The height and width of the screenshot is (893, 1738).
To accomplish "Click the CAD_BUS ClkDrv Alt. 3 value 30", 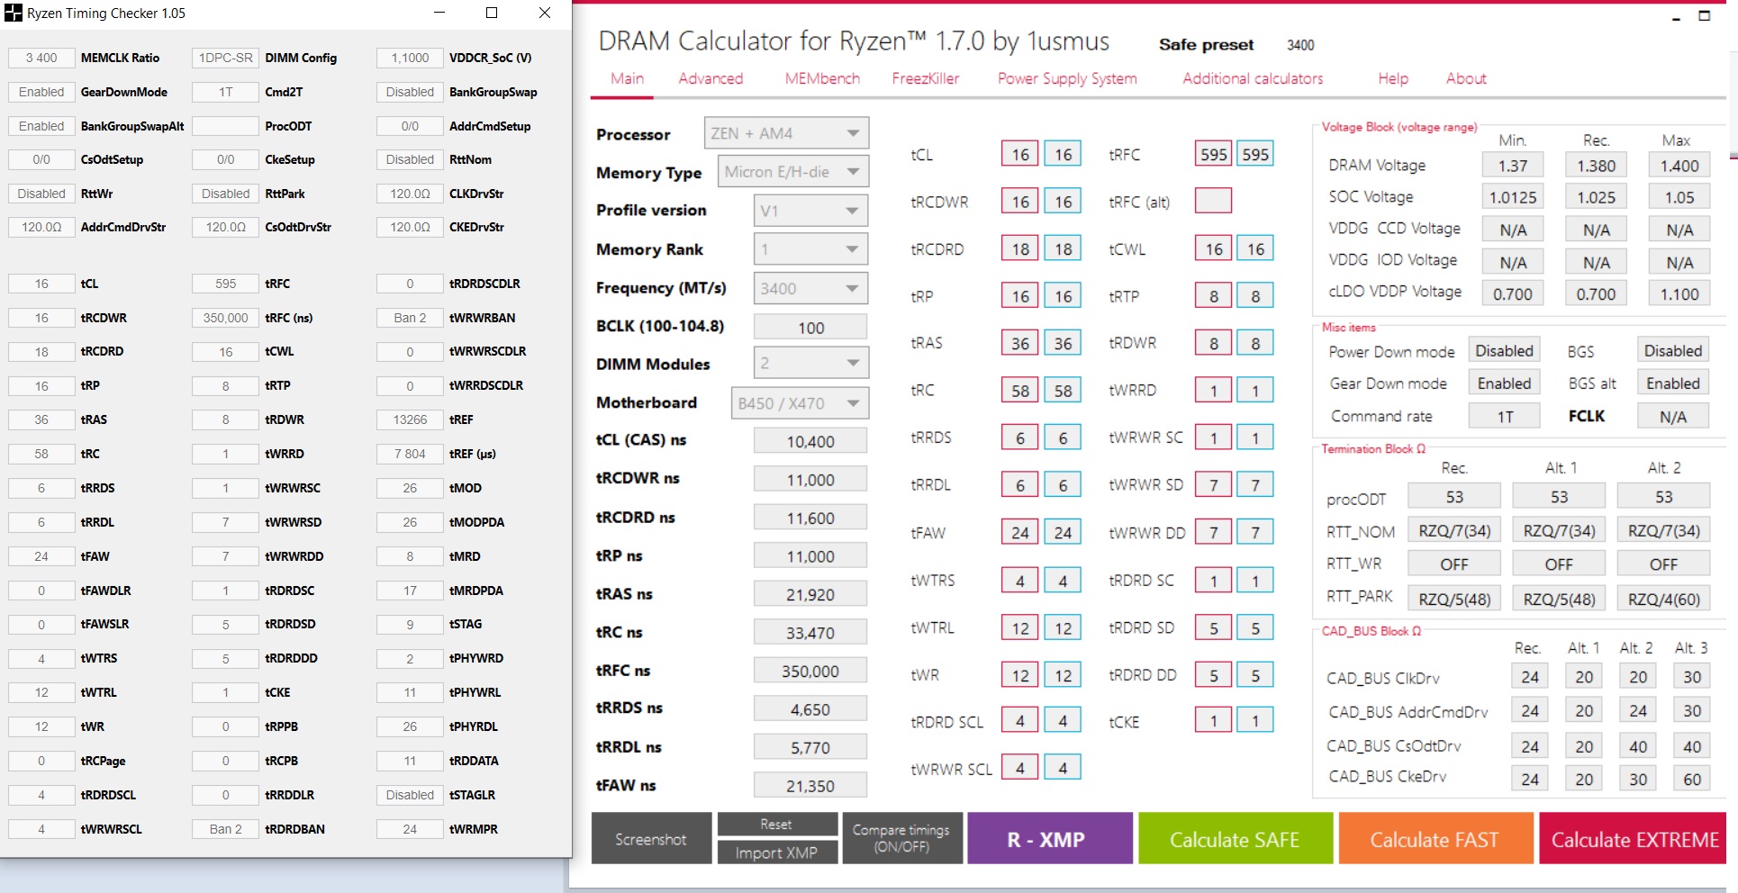I will click(1692, 677).
